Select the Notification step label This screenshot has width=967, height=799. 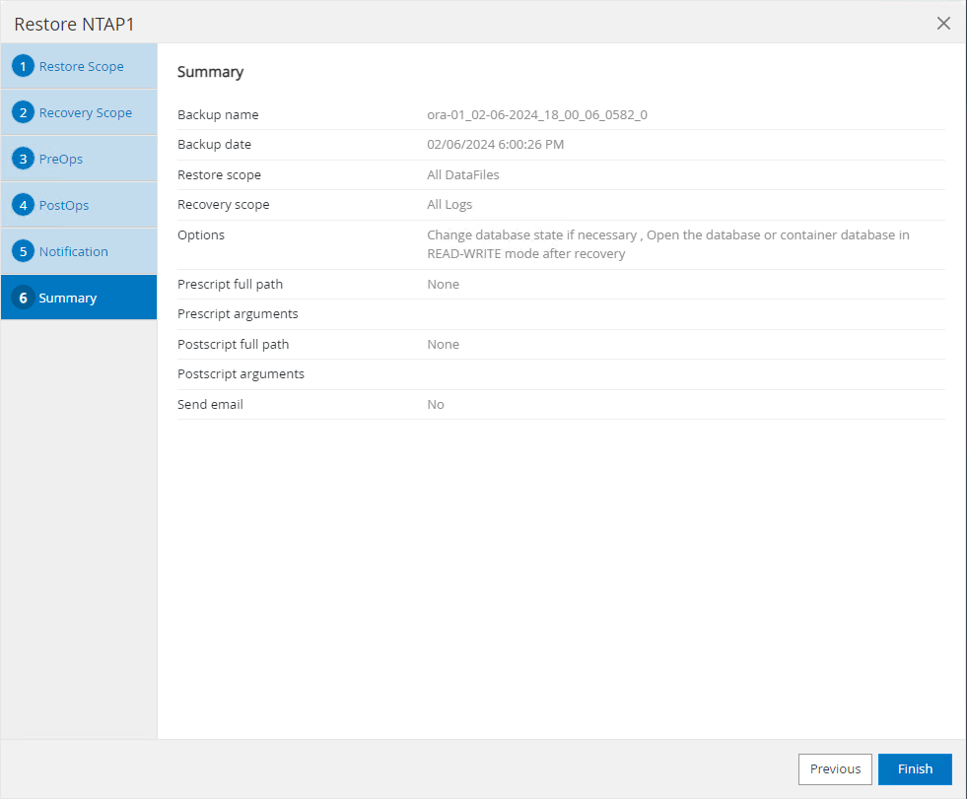click(x=73, y=252)
